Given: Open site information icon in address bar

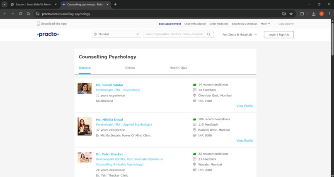Looking at the screenshot, I should point(38,14).
